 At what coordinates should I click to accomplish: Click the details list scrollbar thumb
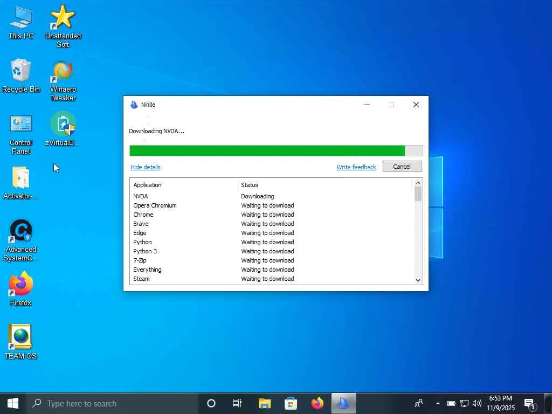418,194
